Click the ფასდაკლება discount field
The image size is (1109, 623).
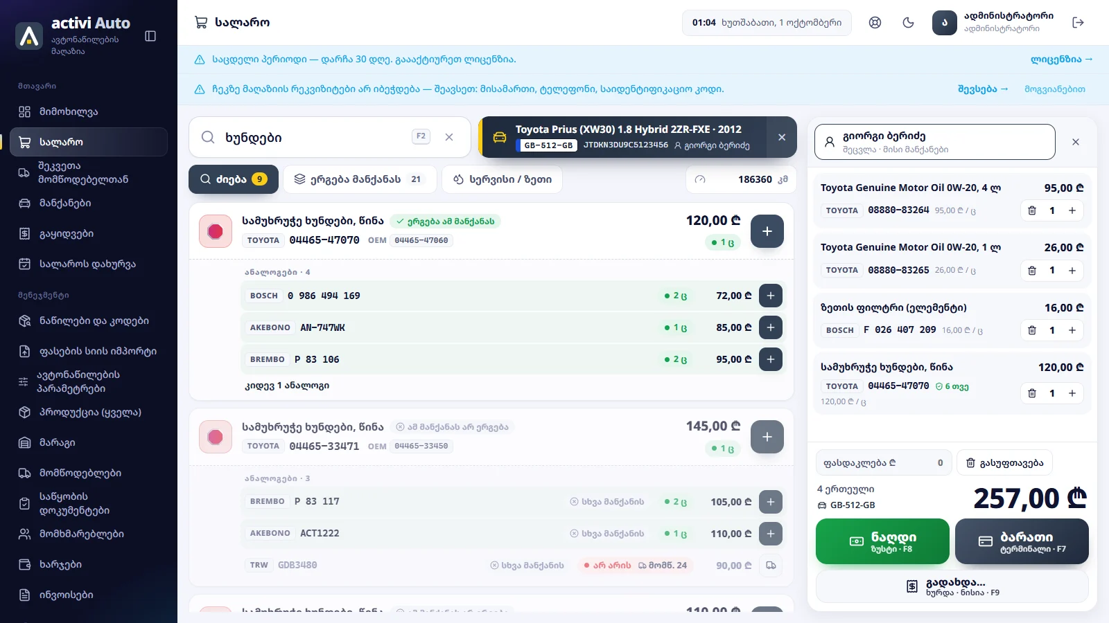(x=884, y=462)
